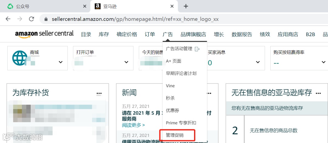Open the 广告 menu
Screen dimensions: 328x143
[x=168, y=34]
